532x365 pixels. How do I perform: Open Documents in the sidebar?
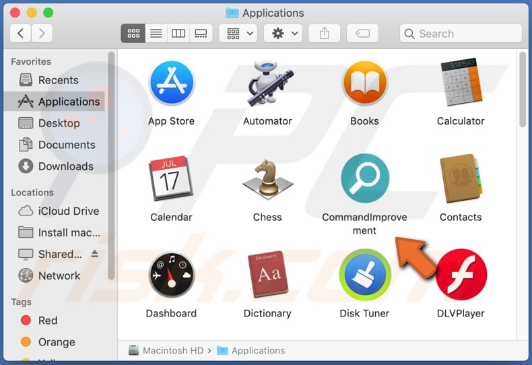click(x=55, y=145)
